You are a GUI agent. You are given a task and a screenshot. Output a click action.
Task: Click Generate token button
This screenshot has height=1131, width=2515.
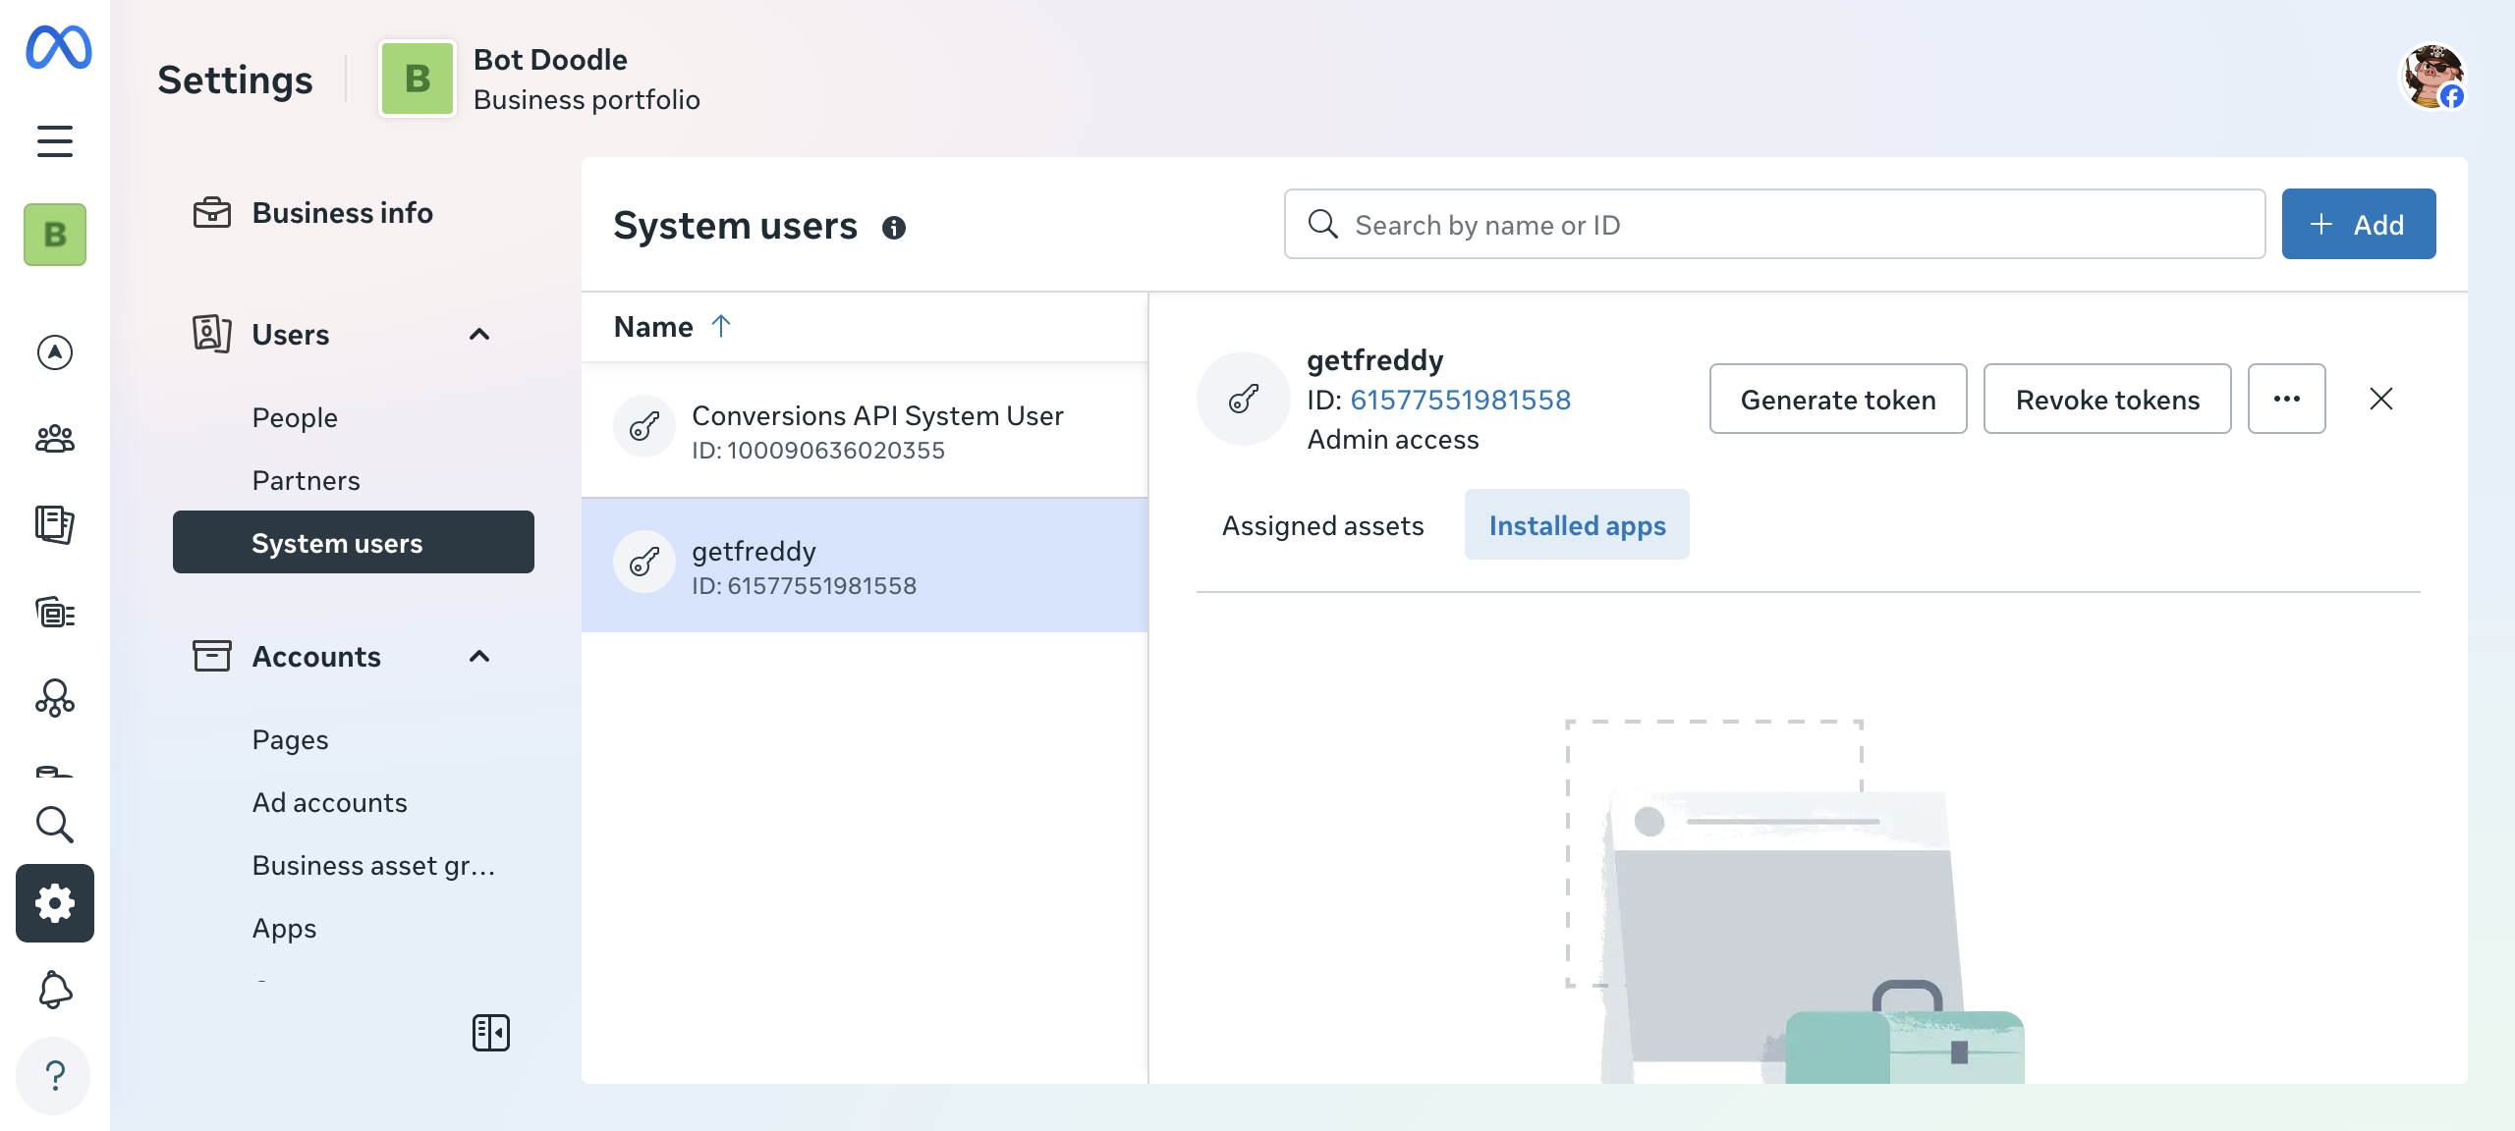[1837, 399]
